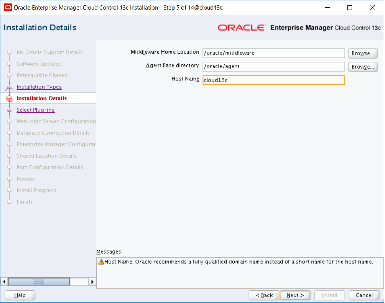Click the Agent Base directory label
The height and width of the screenshot is (303, 385).
click(x=172, y=66)
